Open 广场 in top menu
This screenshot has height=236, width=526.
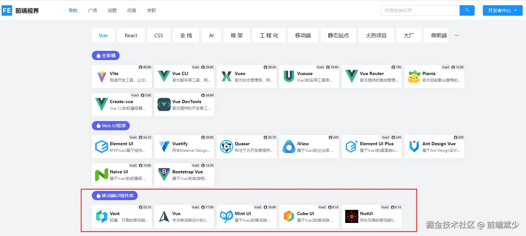coord(93,10)
